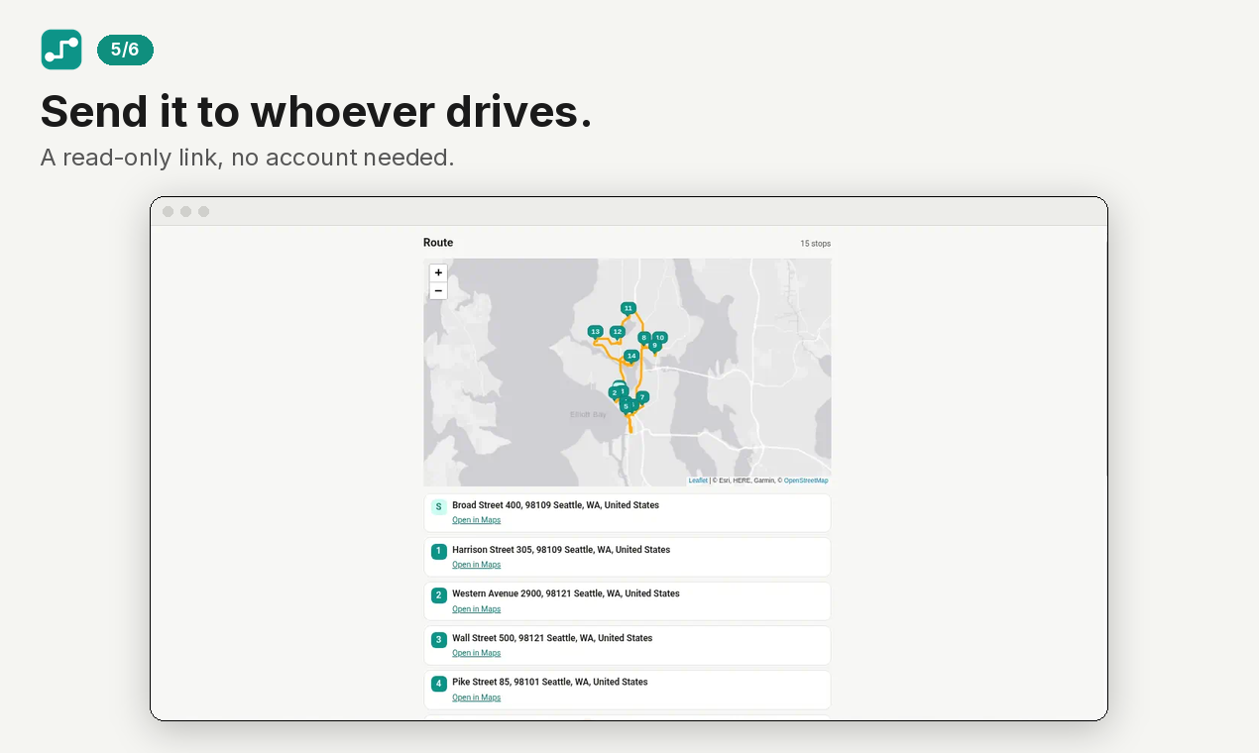Zoom out on the route map
The height and width of the screenshot is (753, 1259).
click(438, 290)
